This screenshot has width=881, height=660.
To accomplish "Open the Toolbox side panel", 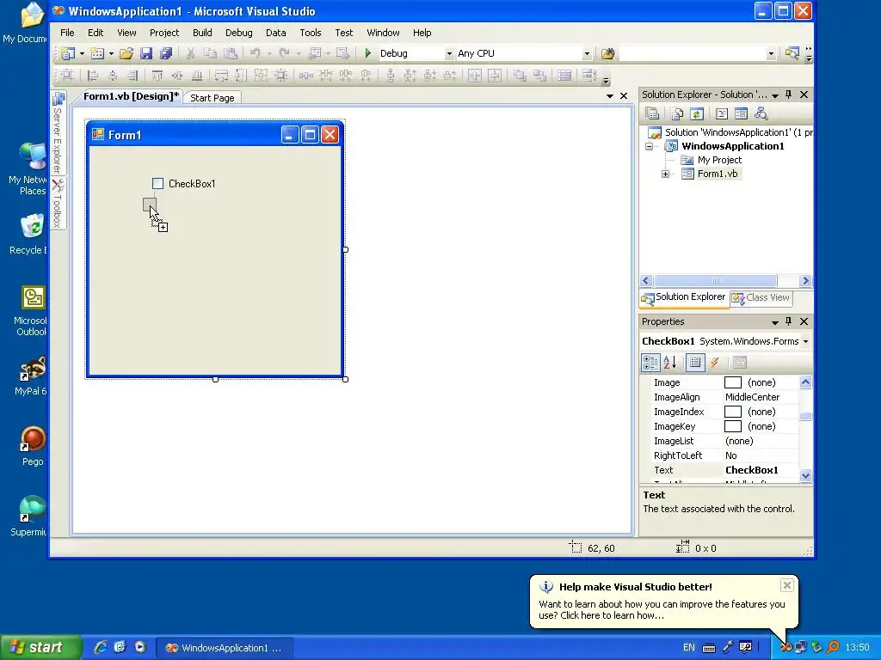I will click(x=58, y=203).
